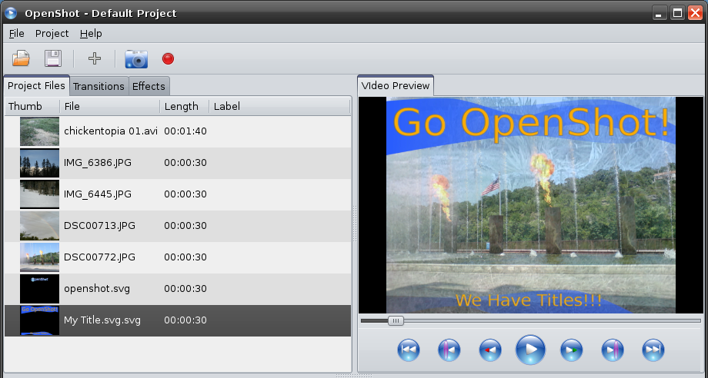Image resolution: width=708 pixels, height=378 pixels.
Task: Click the camera snapshot toolbar icon
Action: 136,58
